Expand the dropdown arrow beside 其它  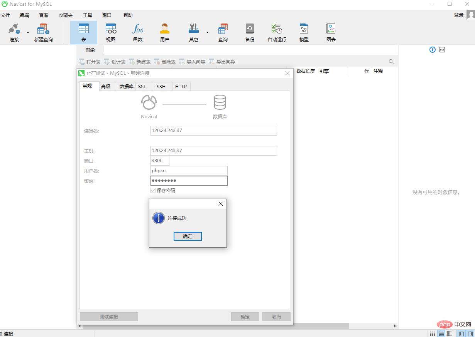[207, 33]
